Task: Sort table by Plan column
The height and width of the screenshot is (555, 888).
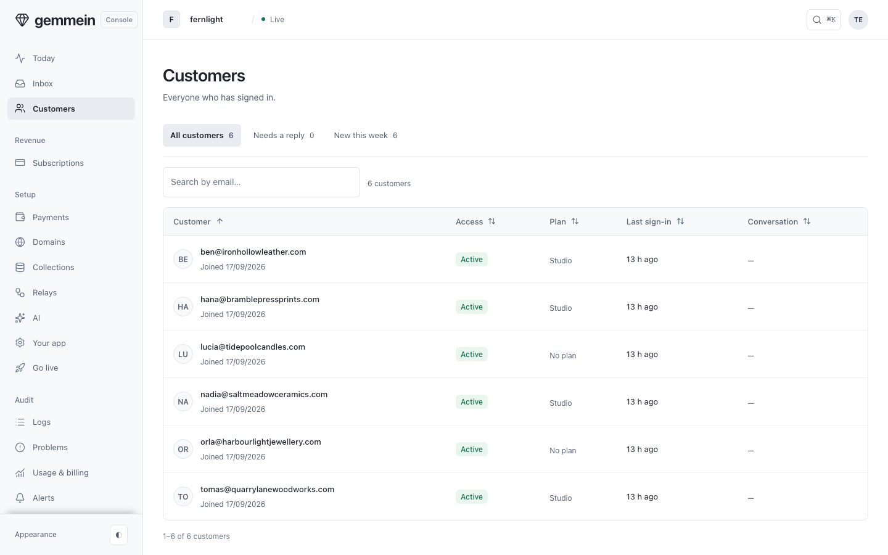Action: click(x=564, y=221)
